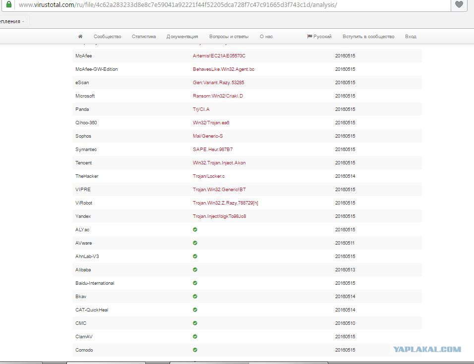Select the Microsoft antivirus name
474x364 pixels.
pos(85,96)
